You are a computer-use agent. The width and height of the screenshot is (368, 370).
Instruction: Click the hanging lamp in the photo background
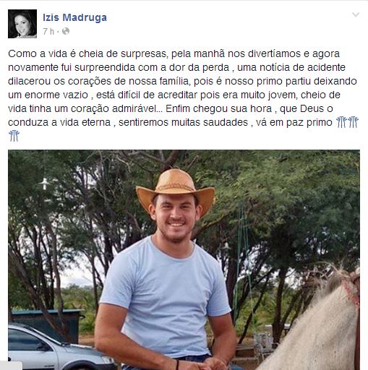tap(44, 184)
